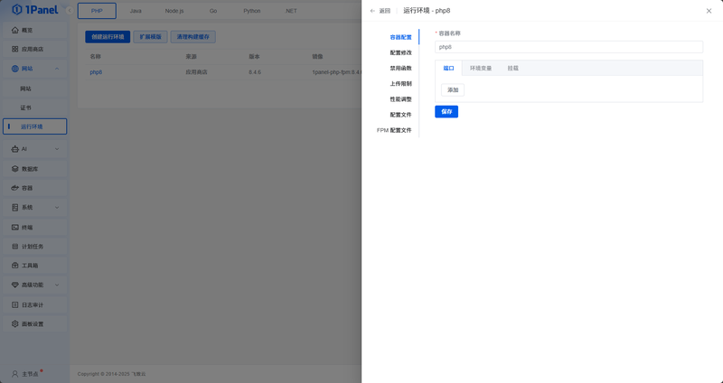This screenshot has width=723, height=383.
Task: Open the 应用商店 app store icon
Action: pos(14,49)
